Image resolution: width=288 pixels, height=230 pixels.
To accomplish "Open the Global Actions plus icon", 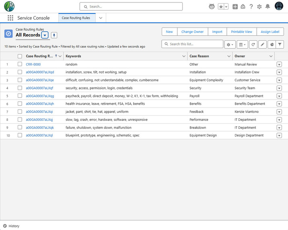I will (235, 7).
